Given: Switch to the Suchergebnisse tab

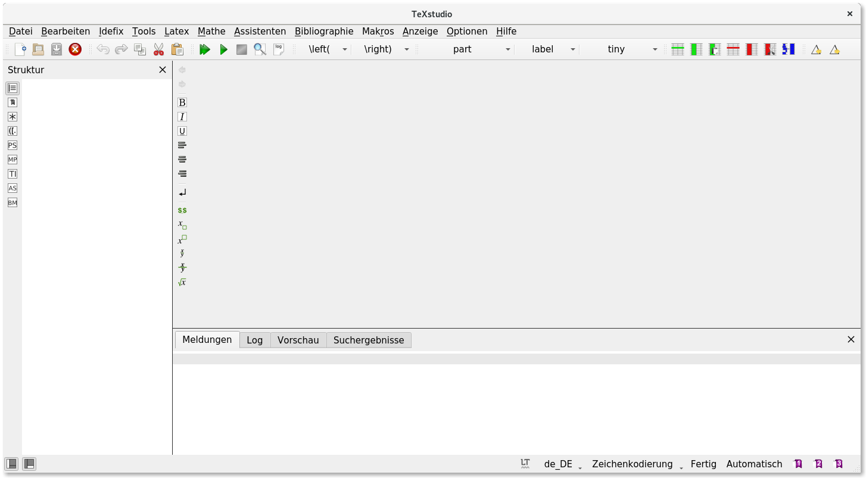Looking at the screenshot, I should pos(369,340).
